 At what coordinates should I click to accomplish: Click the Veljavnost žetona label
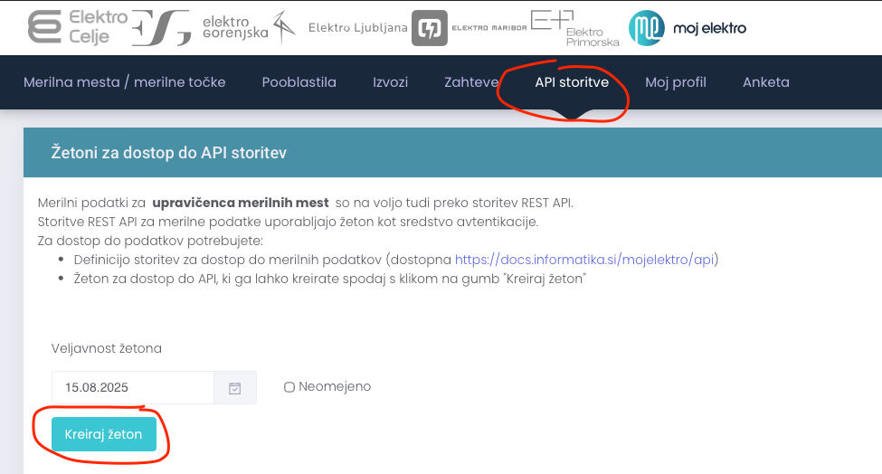tap(107, 348)
